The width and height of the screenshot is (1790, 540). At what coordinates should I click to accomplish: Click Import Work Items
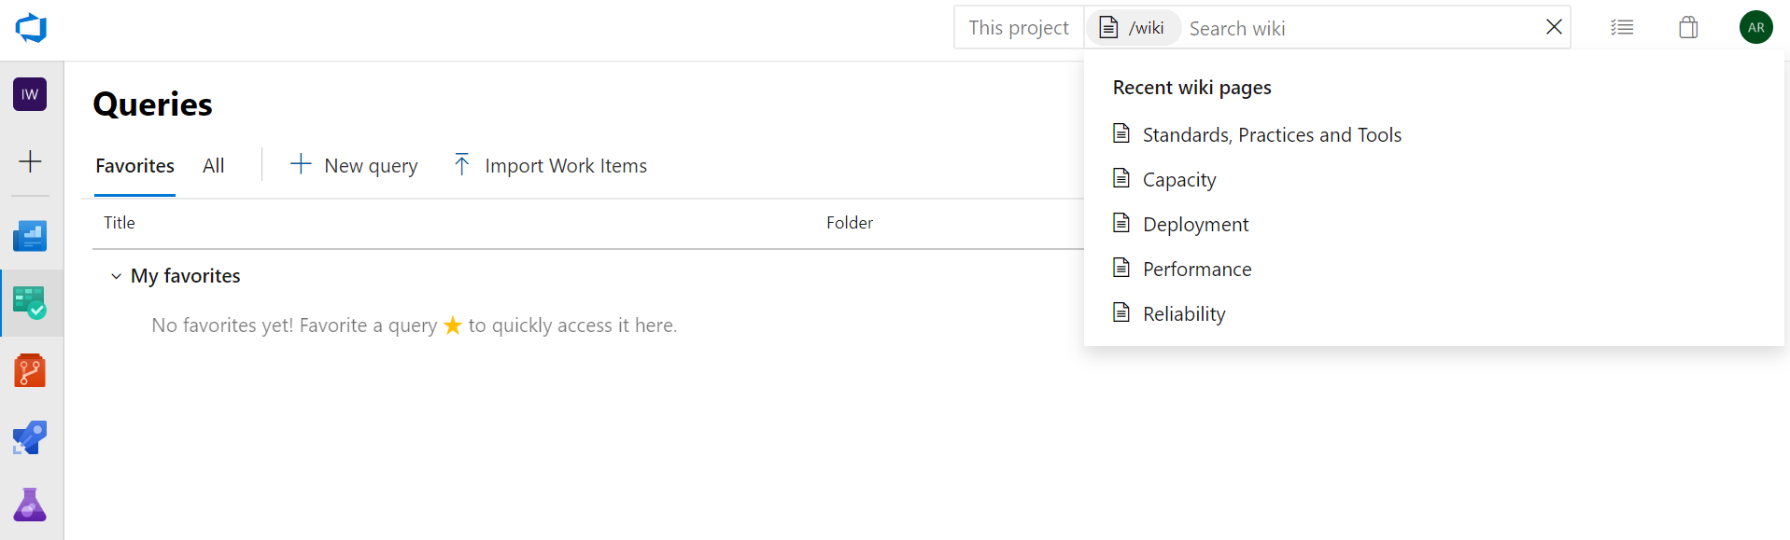[549, 165]
